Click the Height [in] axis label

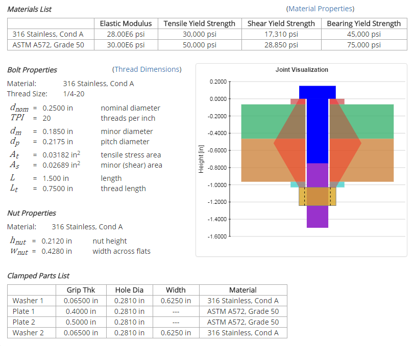tap(201, 158)
